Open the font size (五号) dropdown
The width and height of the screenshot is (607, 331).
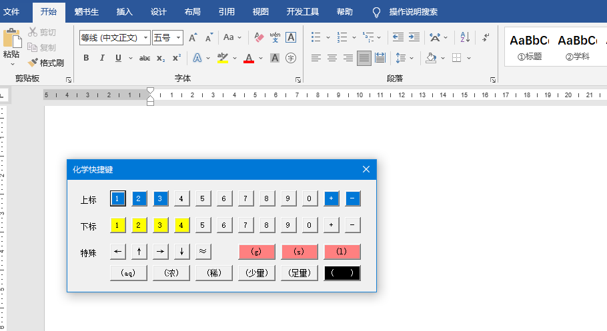179,38
